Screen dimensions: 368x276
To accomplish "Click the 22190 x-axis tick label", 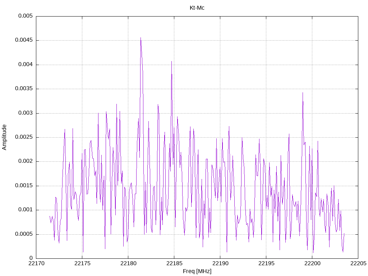I will pos(220,263).
